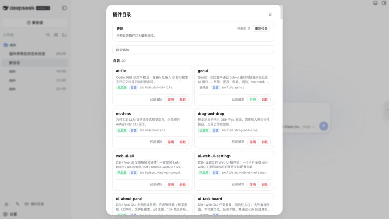The image size is (389, 219).
Task: Click the include:ui-web-ui-compat source label
Action: 160,173
